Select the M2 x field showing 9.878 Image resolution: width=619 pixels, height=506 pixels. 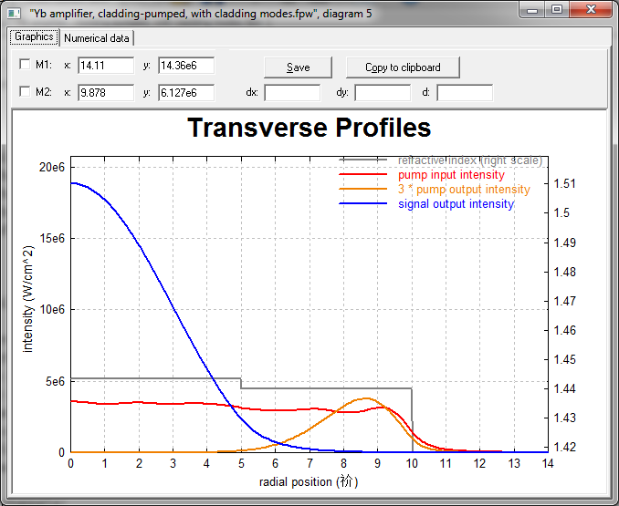106,92
